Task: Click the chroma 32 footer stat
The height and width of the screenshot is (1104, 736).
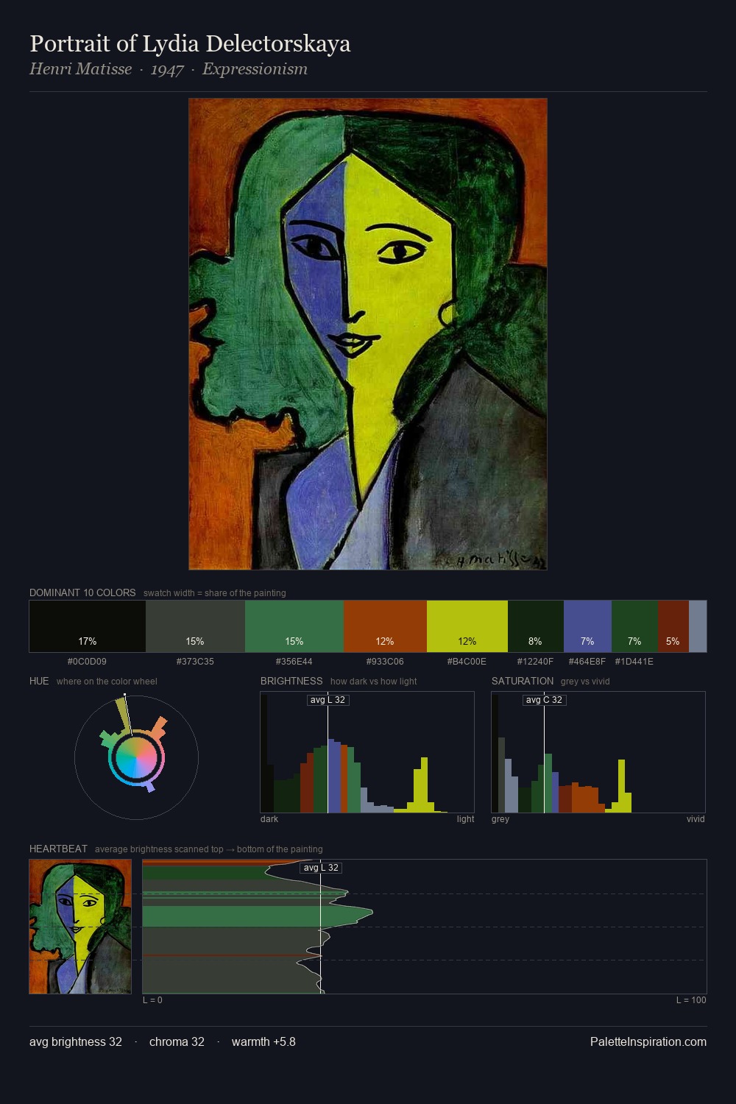Action: [x=177, y=1041]
